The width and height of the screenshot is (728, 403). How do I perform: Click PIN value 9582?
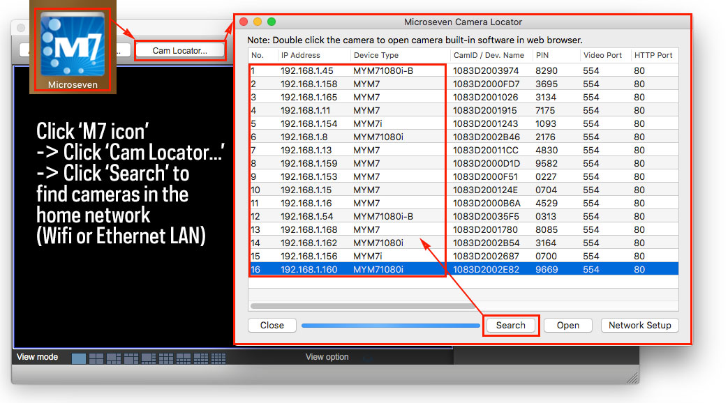[x=547, y=164]
